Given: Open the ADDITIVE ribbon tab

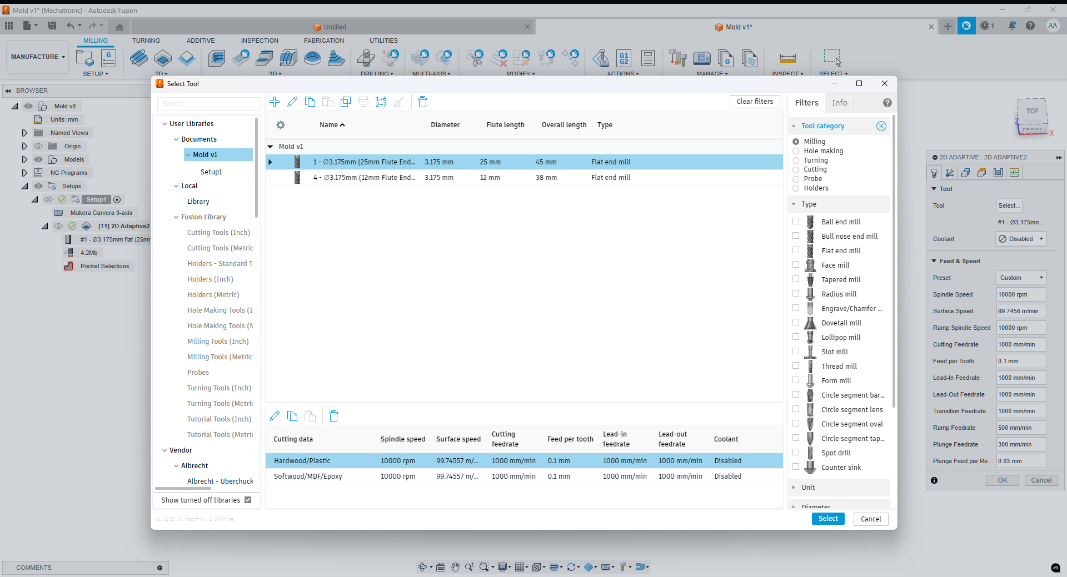Looking at the screenshot, I should 201,41.
